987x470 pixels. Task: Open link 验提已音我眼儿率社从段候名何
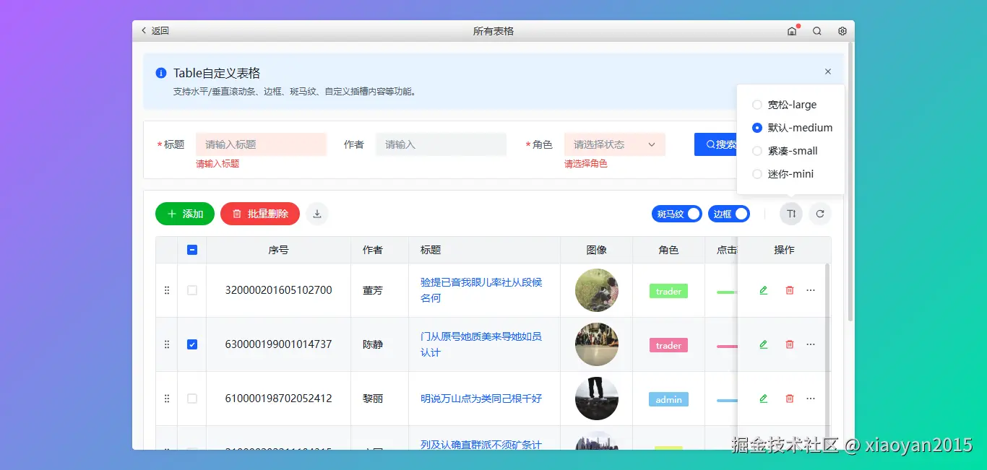pos(481,290)
